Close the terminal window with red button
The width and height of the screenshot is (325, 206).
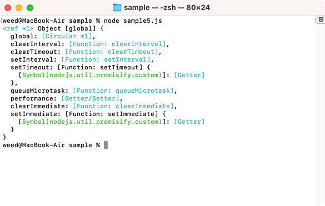8,8
